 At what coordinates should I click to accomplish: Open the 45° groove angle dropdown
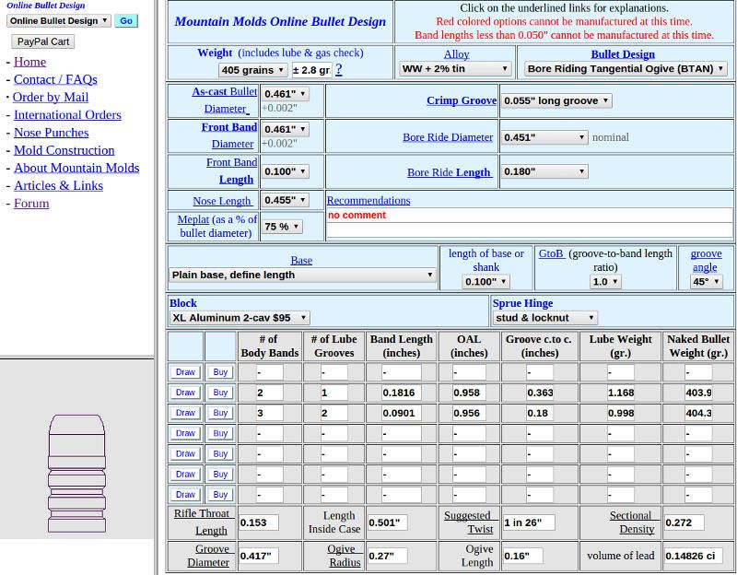(x=706, y=282)
